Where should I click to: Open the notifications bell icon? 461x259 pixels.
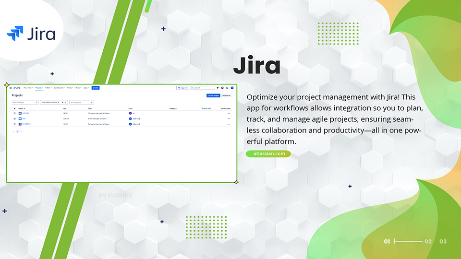[218, 88]
